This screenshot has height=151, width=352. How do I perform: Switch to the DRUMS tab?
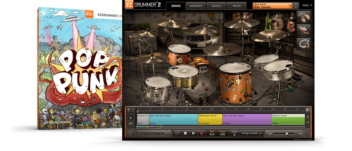click(175, 6)
